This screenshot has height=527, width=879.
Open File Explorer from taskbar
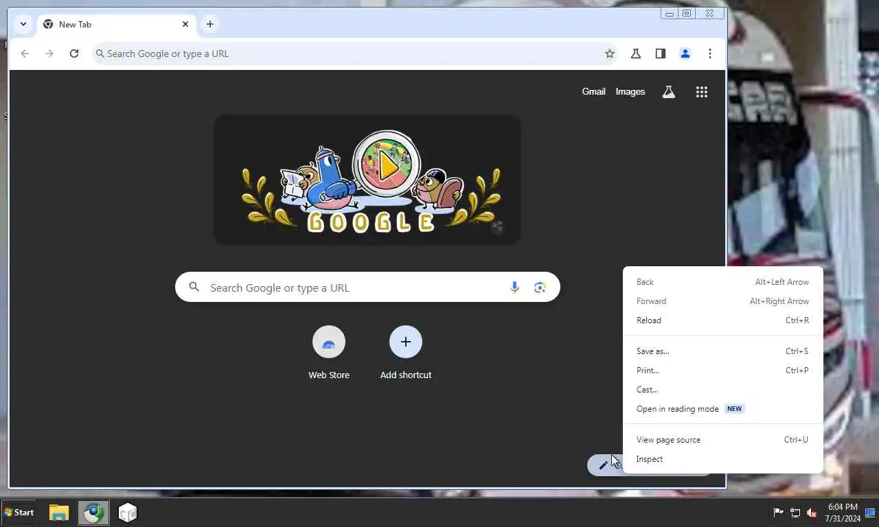click(x=59, y=513)
